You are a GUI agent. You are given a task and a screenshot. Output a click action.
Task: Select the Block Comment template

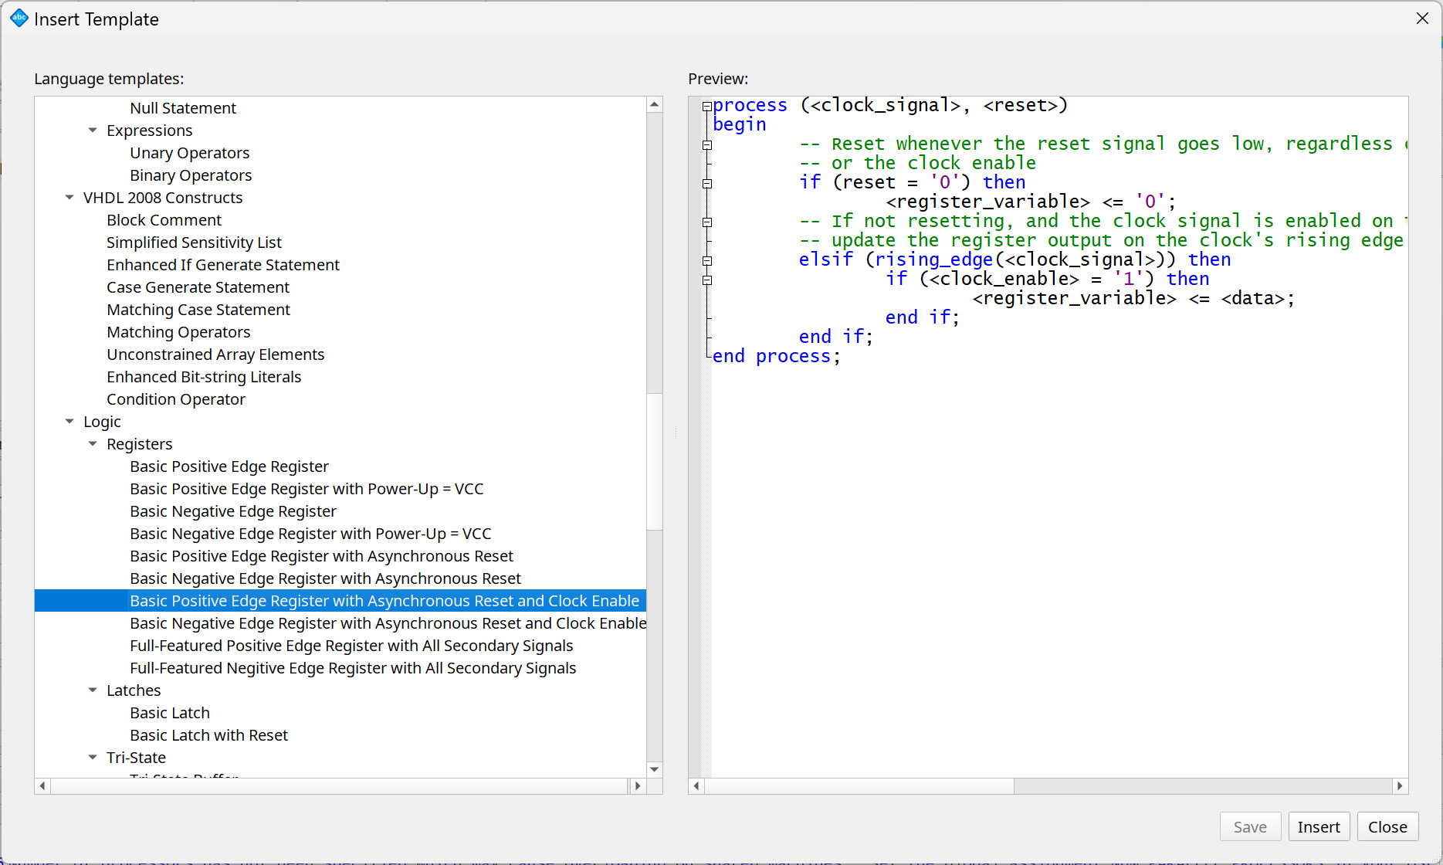coord(164,220)
